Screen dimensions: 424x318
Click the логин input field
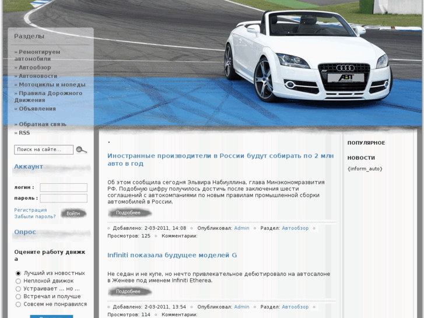tap(64, 187)
